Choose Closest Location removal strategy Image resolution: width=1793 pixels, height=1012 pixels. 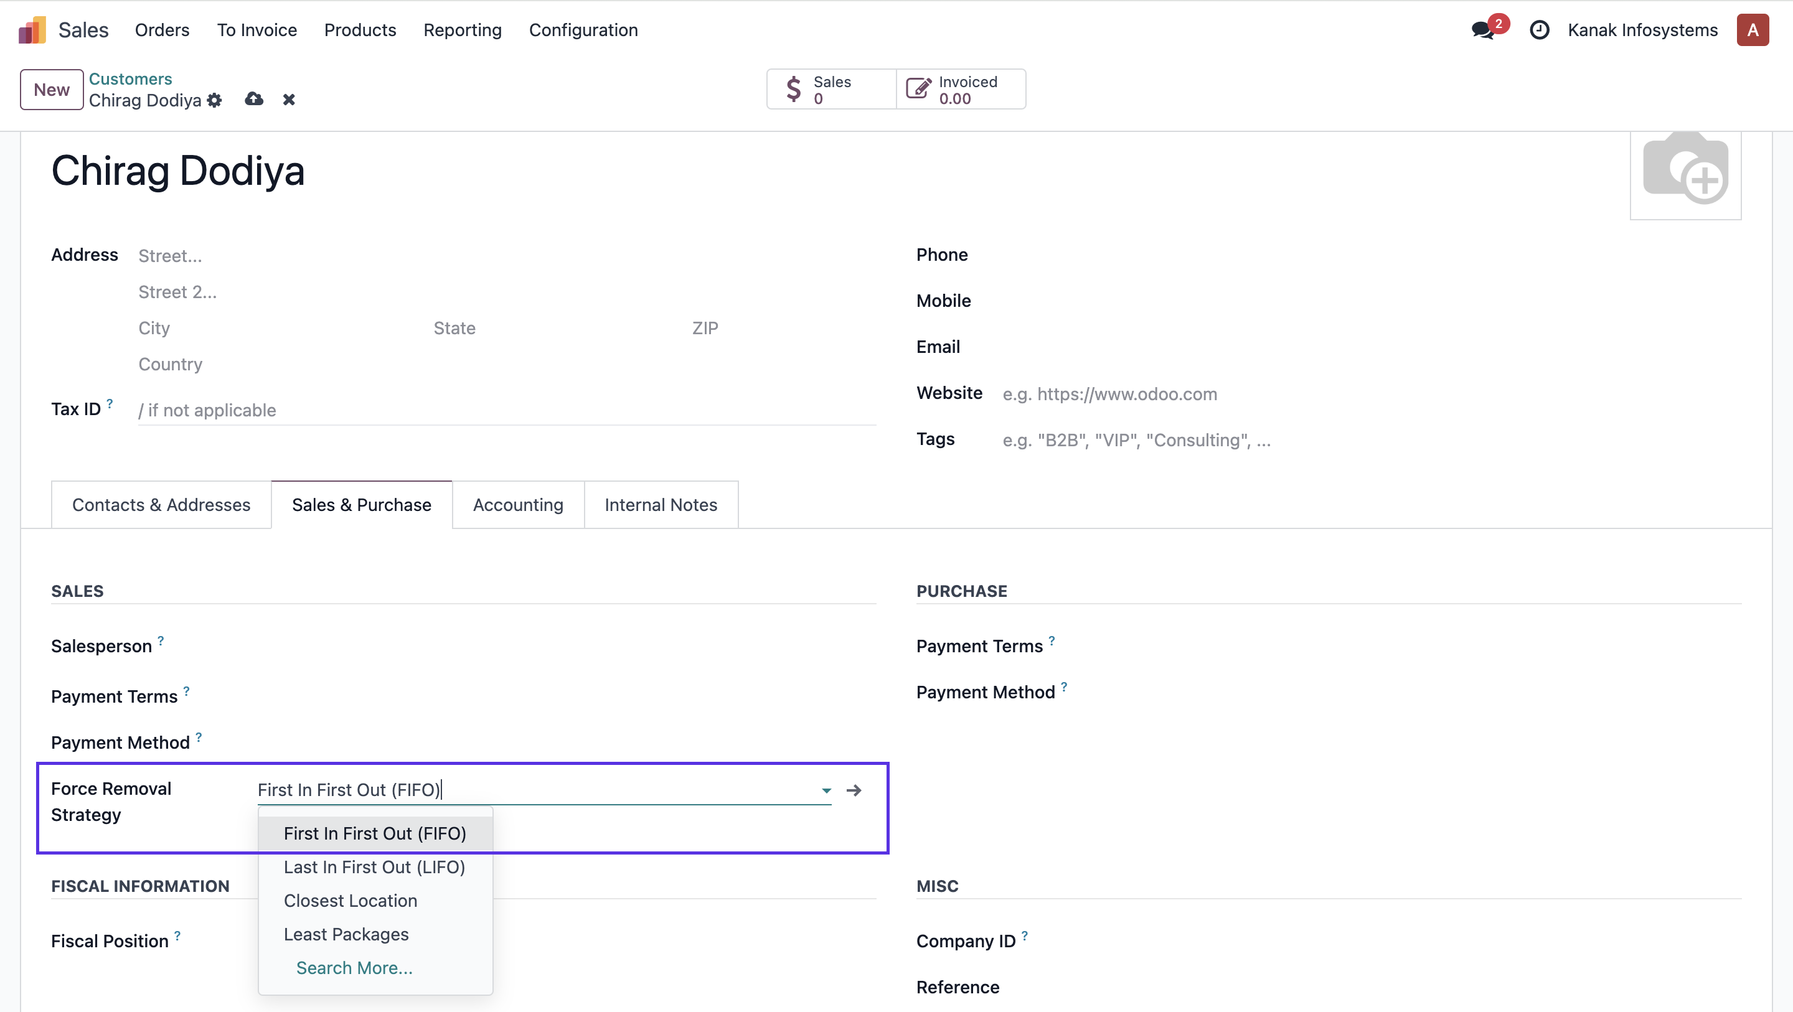pos(375,901)
